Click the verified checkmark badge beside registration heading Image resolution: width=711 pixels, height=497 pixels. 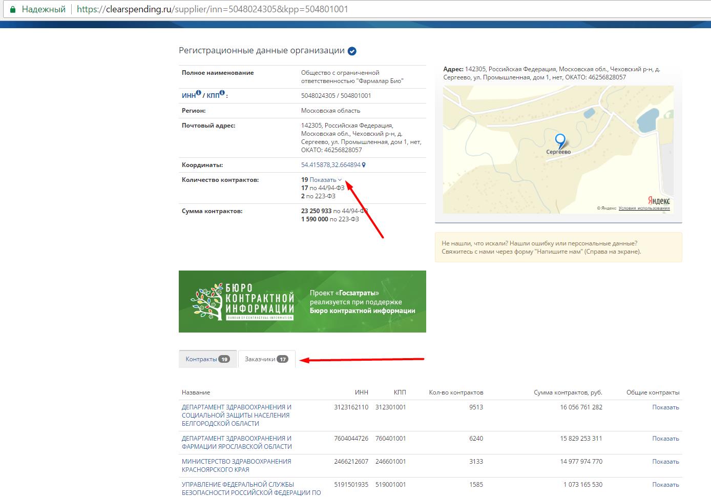(352, 51)
